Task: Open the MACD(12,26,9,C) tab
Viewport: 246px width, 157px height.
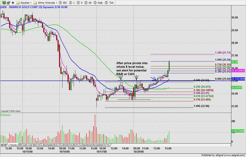Action: click(x=71, y=145)
